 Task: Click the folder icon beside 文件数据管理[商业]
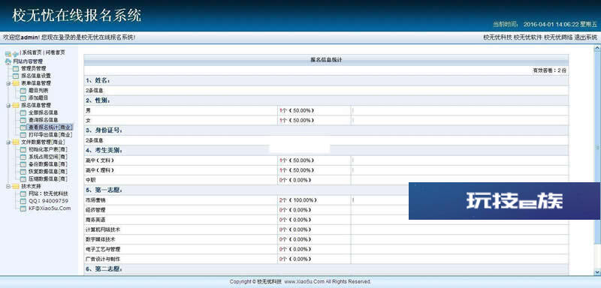16,142
